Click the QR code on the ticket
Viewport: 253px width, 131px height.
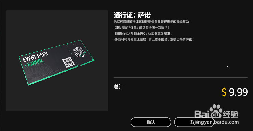click(x=68, y=62)
